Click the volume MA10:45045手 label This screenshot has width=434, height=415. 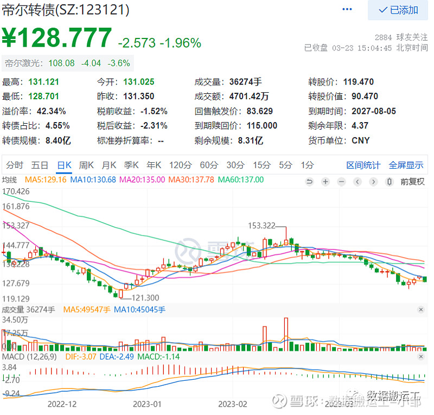click(x=139, y=310)
